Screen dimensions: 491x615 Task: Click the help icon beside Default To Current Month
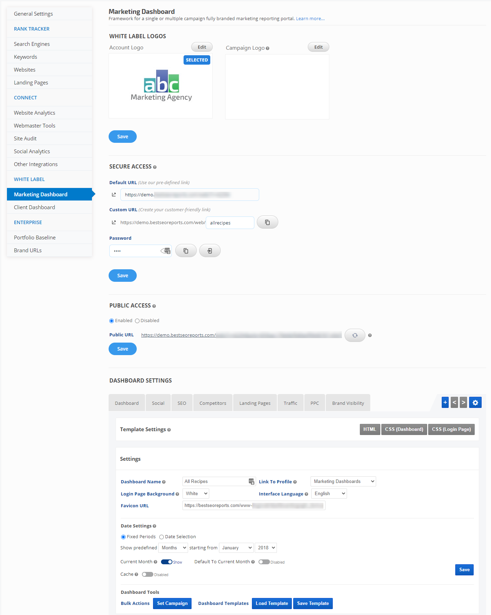(x=253, y=562)
